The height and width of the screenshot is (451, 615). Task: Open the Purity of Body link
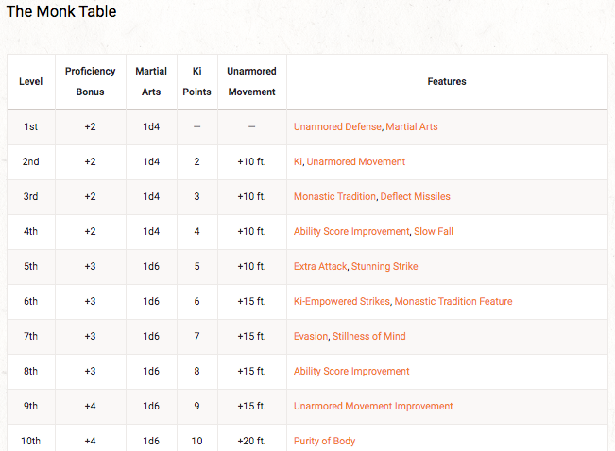[324, 441]
